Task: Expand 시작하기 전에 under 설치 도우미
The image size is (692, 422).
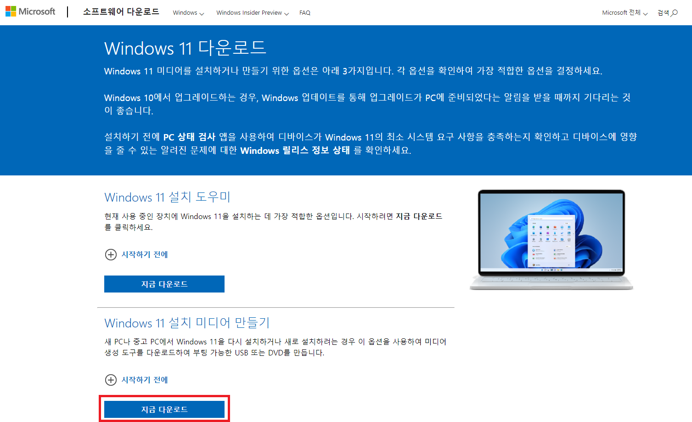Action: 136,254
